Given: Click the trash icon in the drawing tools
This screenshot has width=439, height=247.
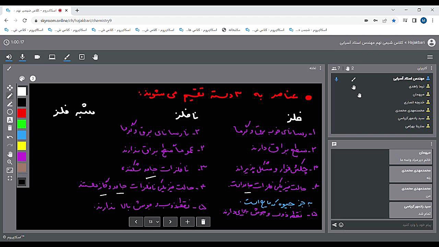Looking at the screenshot, I should pos(10,128).
